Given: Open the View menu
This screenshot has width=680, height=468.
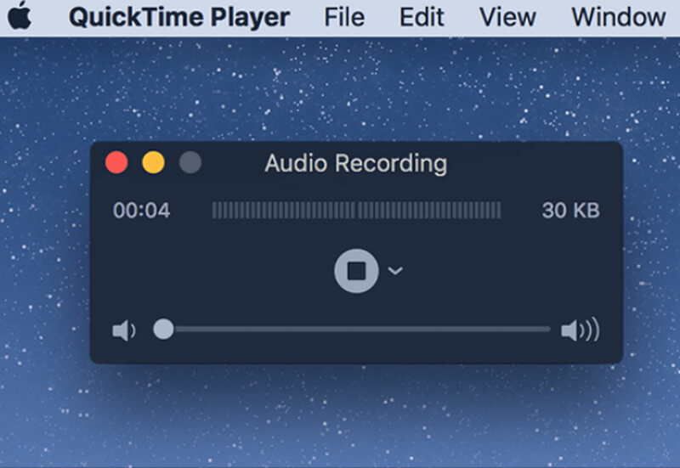Looking at the screenshot, I should coord(507,17).
